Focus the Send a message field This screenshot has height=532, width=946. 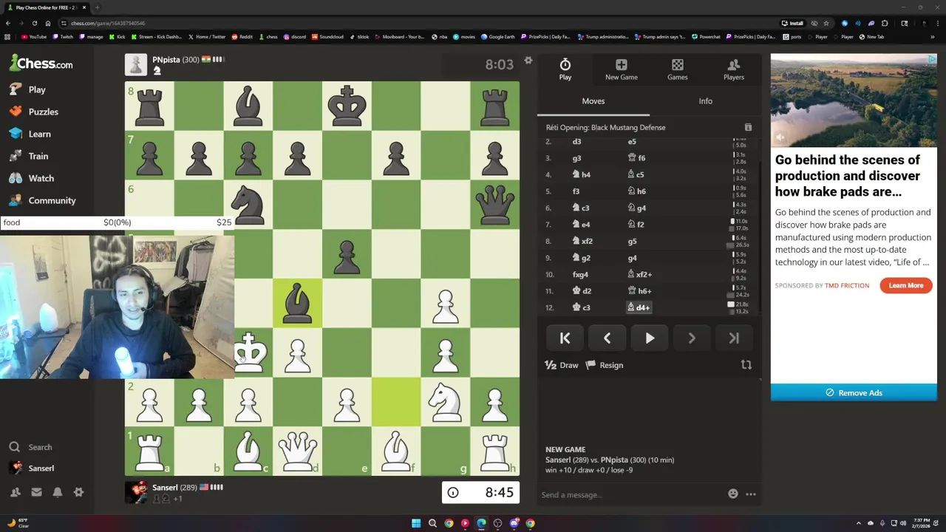(x=632, y=495)
